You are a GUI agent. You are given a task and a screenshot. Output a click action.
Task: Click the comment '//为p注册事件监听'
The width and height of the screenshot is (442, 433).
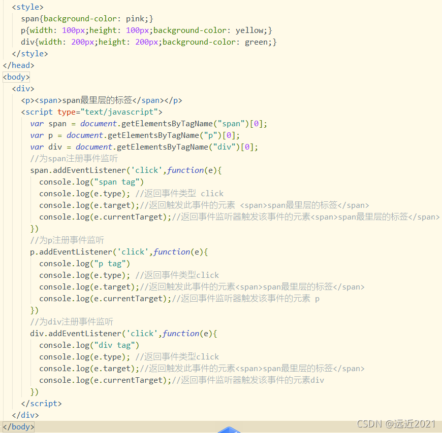[x=67, y=240]
